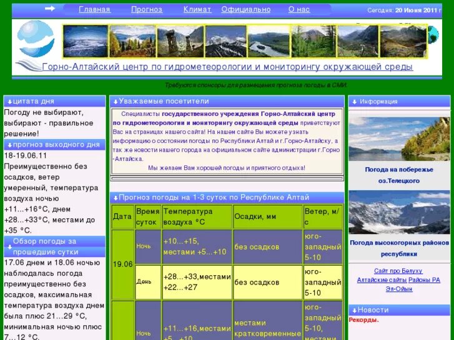Click the 18-19.06.11 weekend forecast date
Screen dimensions: 454x340
click(x=26, y=156)
